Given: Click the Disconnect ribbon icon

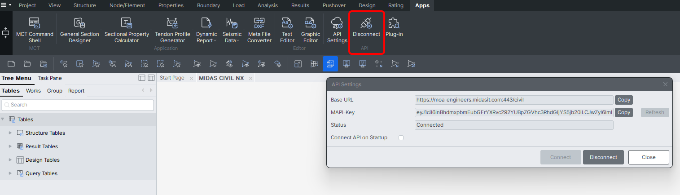Looking at the screenshot, I should coord(366,27).
